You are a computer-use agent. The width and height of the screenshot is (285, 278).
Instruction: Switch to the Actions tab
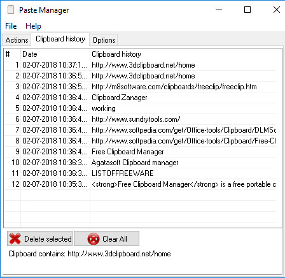[17, 40]
